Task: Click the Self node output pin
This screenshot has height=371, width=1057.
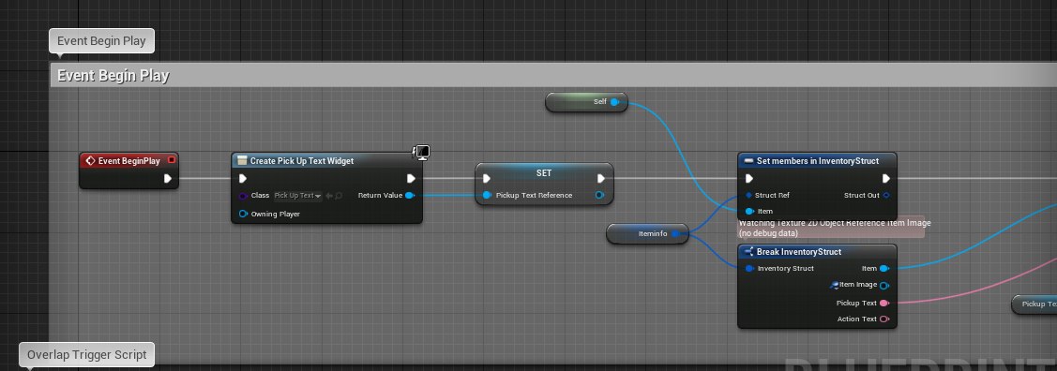Action: coord(614,102)
